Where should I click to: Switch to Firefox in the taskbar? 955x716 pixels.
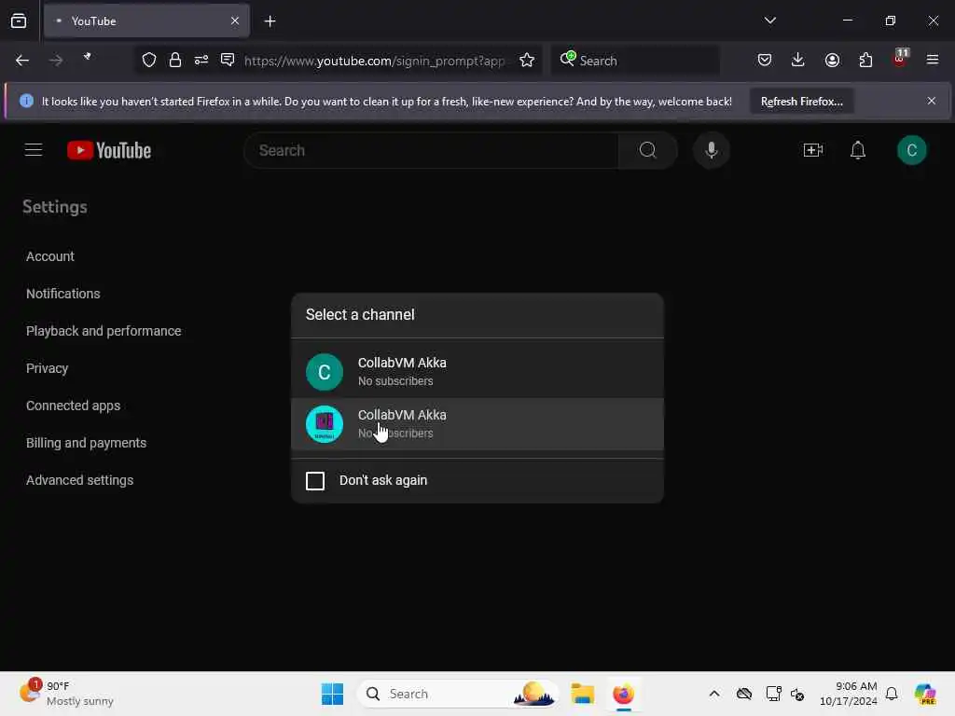[623, 694]
